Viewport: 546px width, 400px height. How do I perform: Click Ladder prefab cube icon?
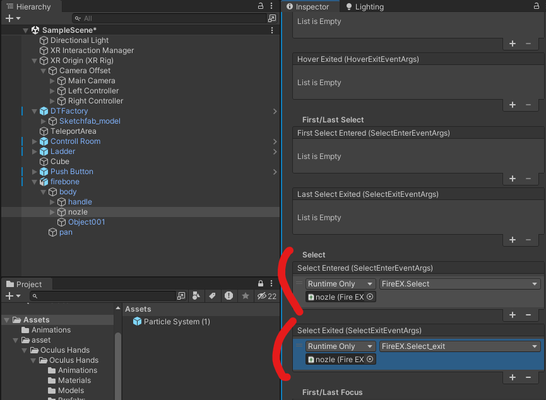click(x=44, y=151)
